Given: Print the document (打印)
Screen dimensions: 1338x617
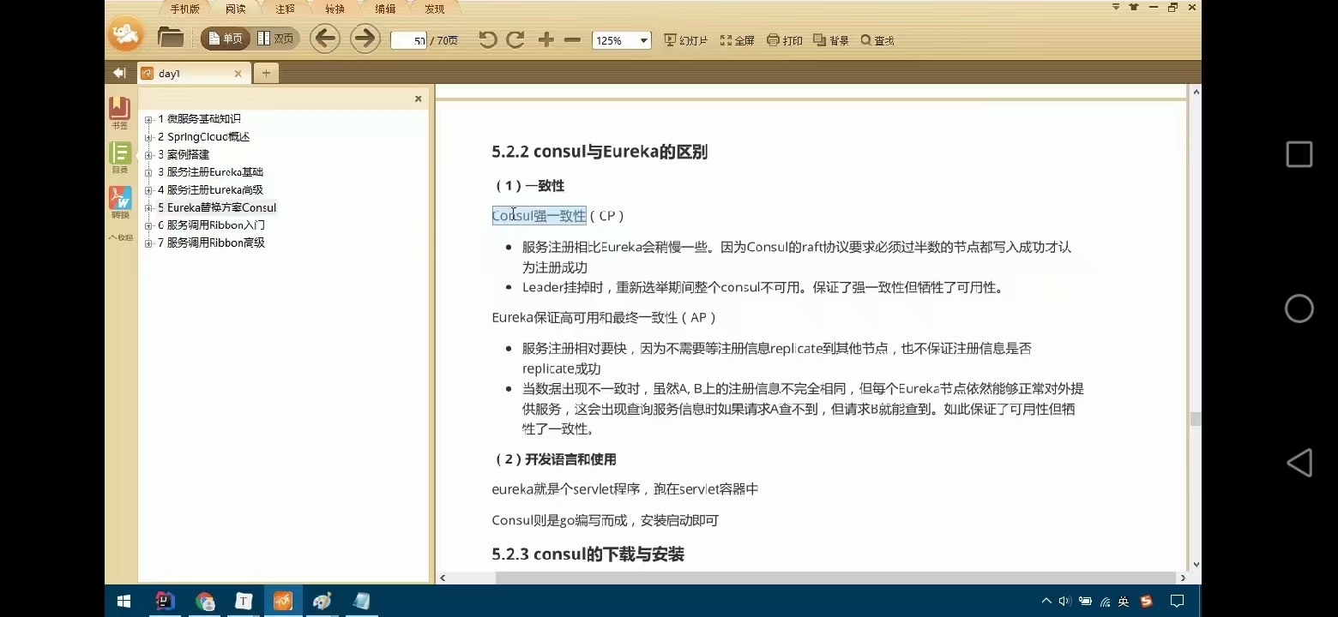Looking at the screenshot, I should (785, 40).
